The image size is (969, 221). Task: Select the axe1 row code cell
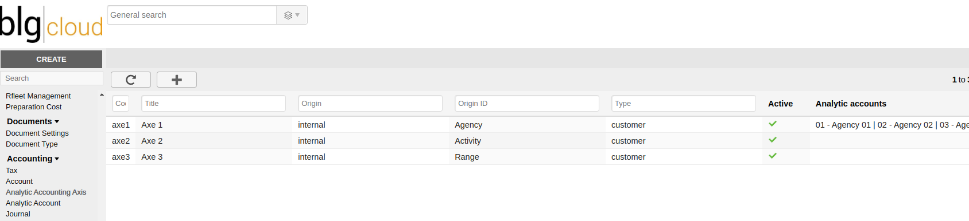(x=121, y=125)
